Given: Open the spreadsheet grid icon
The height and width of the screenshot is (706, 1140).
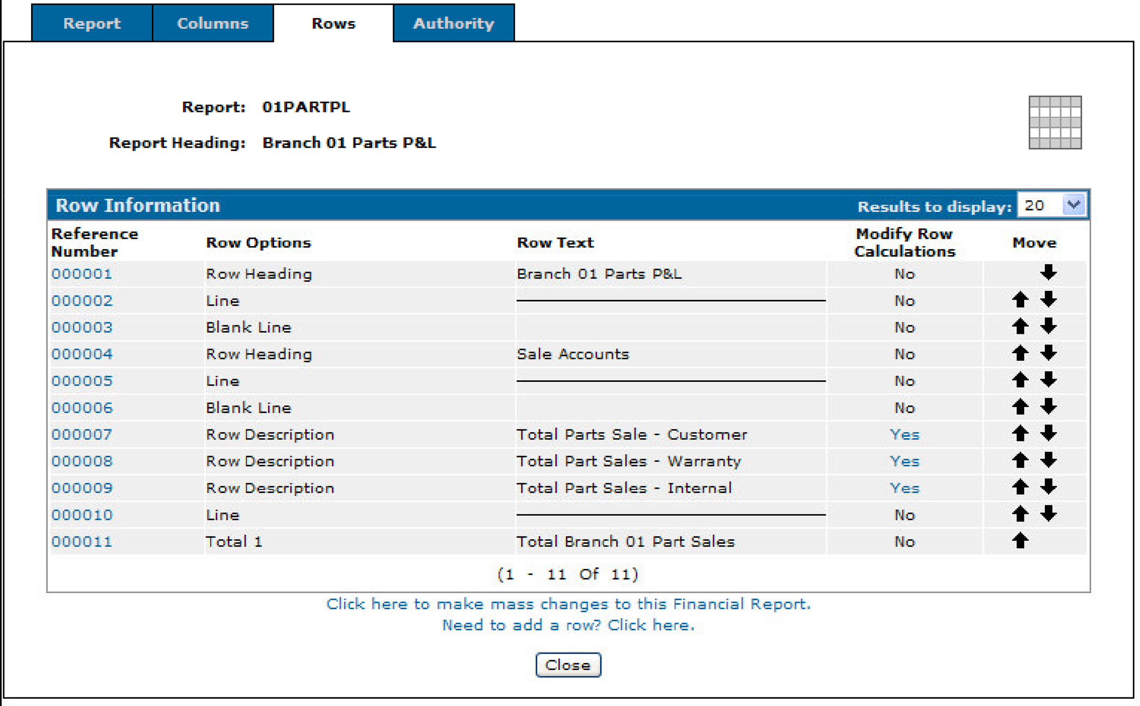Looking at the screenshot, I should (1055, 123).
